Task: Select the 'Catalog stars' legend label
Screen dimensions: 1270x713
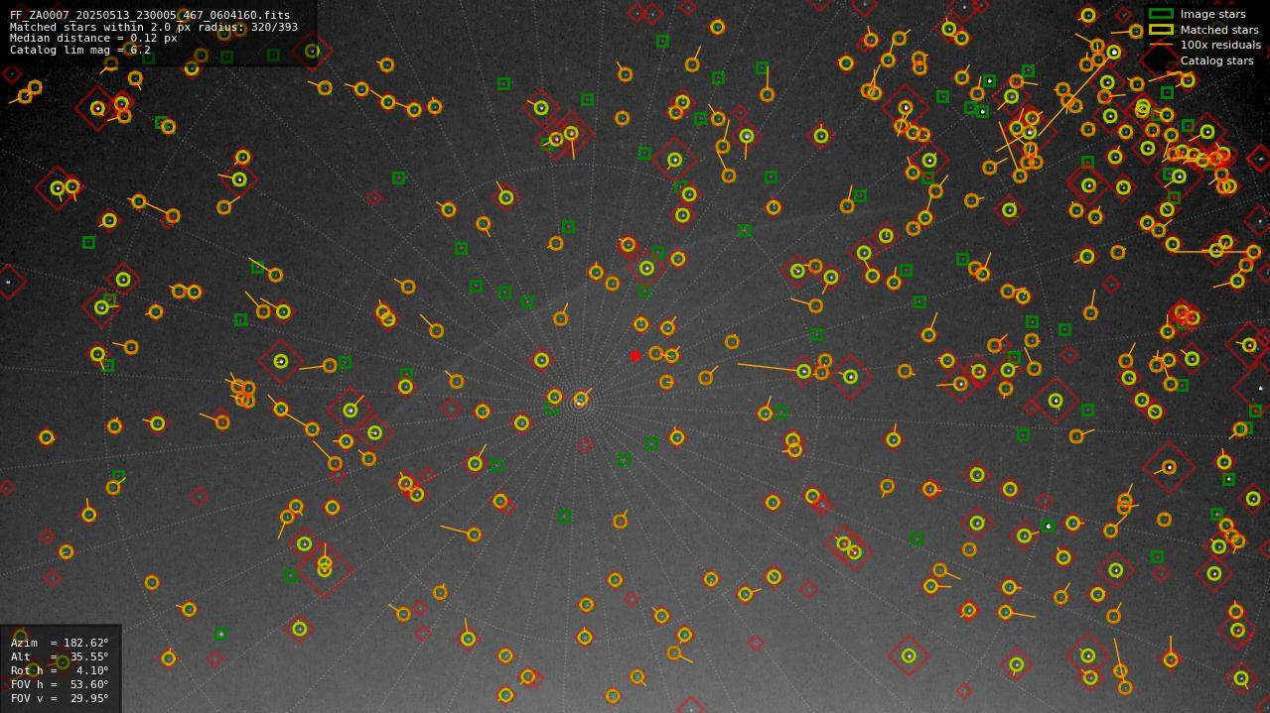Action: [x=1216, y=60]
